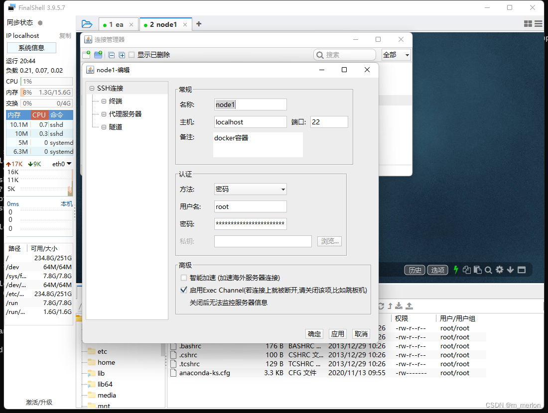548x413 pixels.
Task: Click the fullscreen window icon in terminal toolbar
Action: (x=522, y=270)
